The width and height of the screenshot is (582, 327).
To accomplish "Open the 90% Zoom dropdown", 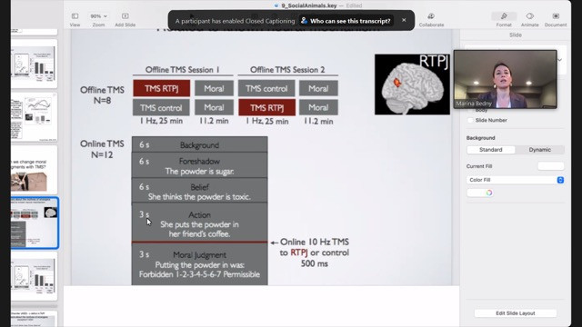I will tap(98, 16).
